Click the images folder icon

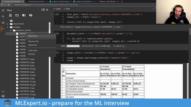(11, 27)
